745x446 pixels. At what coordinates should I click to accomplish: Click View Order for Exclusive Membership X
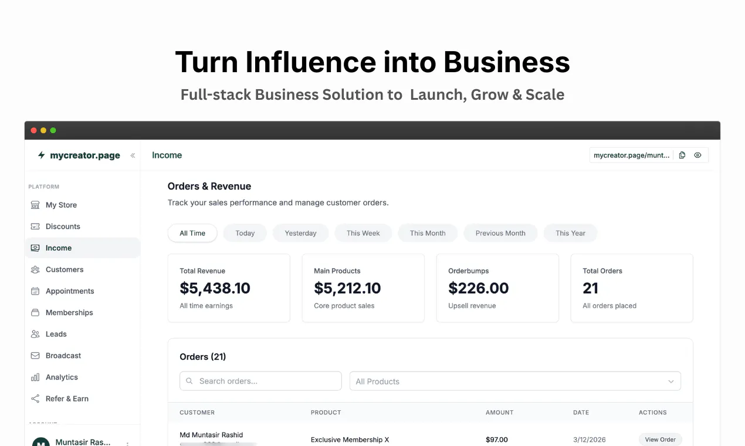coord(661,440)
